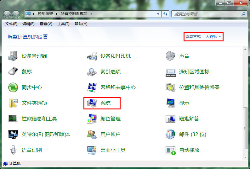The height and width of the screenshot is (169, 250).
Task: Click the 桌面小工具 link text
Action: (x=113, y=150)
